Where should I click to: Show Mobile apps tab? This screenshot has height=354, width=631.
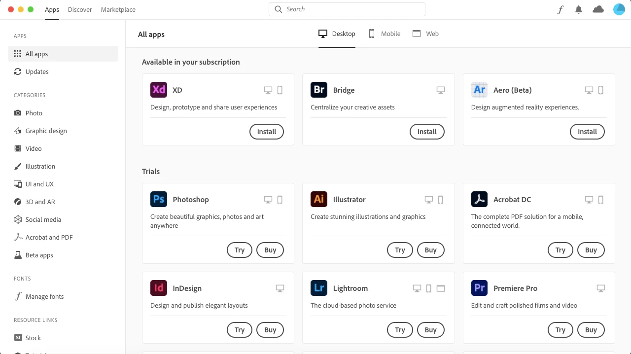tap(385, 34)
